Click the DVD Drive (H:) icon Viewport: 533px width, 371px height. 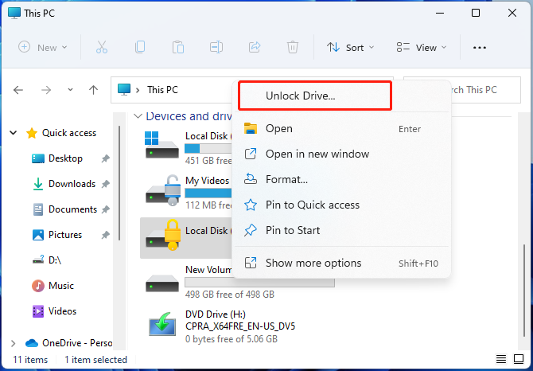[x=162, y=326]
